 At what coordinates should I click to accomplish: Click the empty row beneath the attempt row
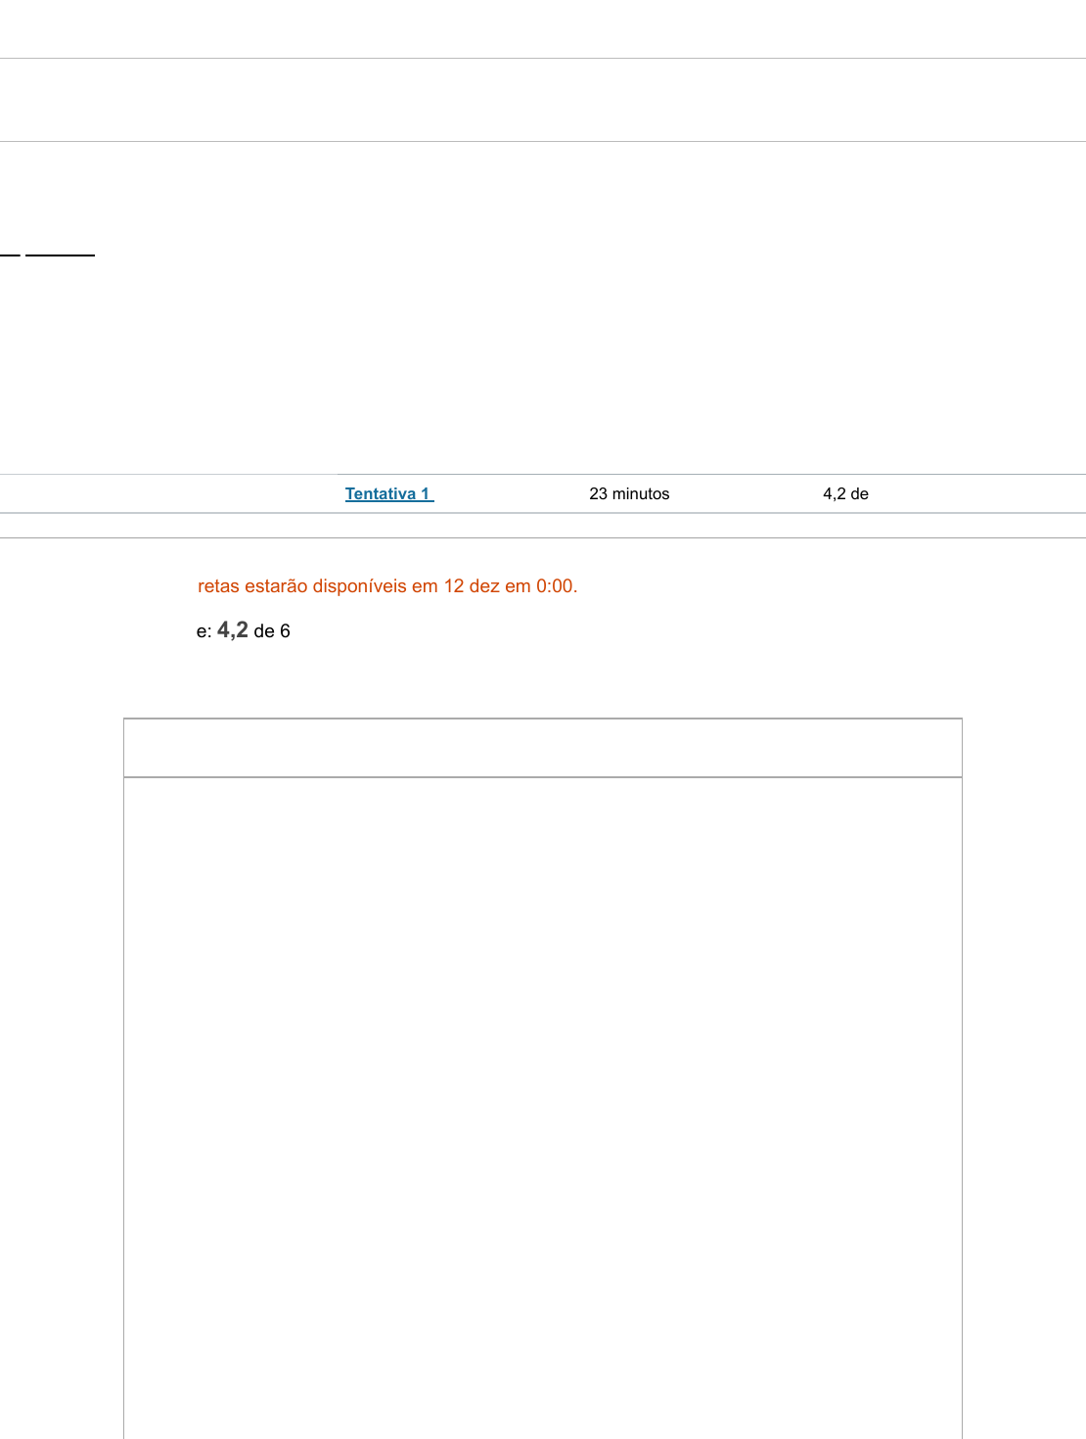[x=542, y=526]
